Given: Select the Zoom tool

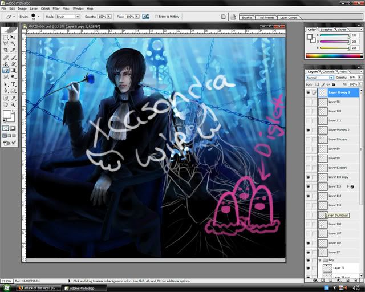Looking at the screenshot, I should tap(13, 104).
